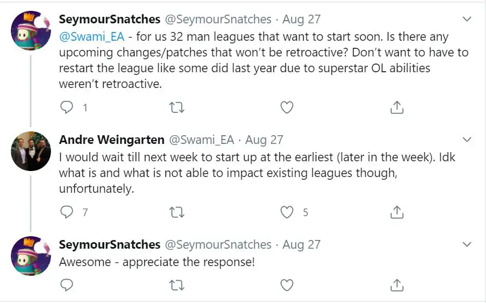
Task: Open the SeymourSnatches avatar on the first tweet
Action: [31, 30]
